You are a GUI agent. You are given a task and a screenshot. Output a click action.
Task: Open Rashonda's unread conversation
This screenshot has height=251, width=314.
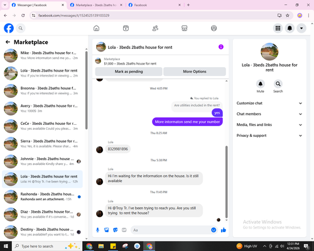(42, 196)
